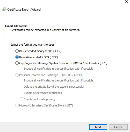Image resolution: width=130 pixels, height=132 pixels.
Task: Click the Certificate Export Wizard title text
Action: pos(24,10)
